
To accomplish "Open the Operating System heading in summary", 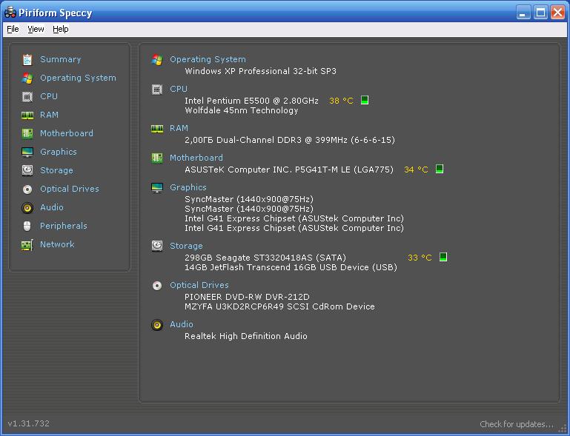I will click(208, 59).
